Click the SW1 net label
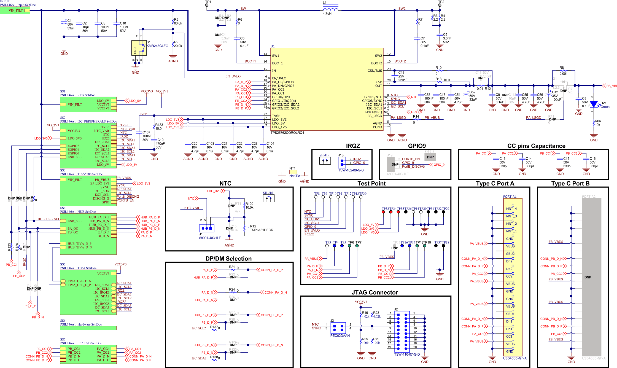This screenshot has width=617, height=368. point(244,9)
